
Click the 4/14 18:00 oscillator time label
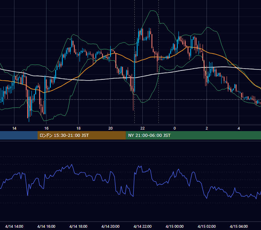[x=78, y=226]
